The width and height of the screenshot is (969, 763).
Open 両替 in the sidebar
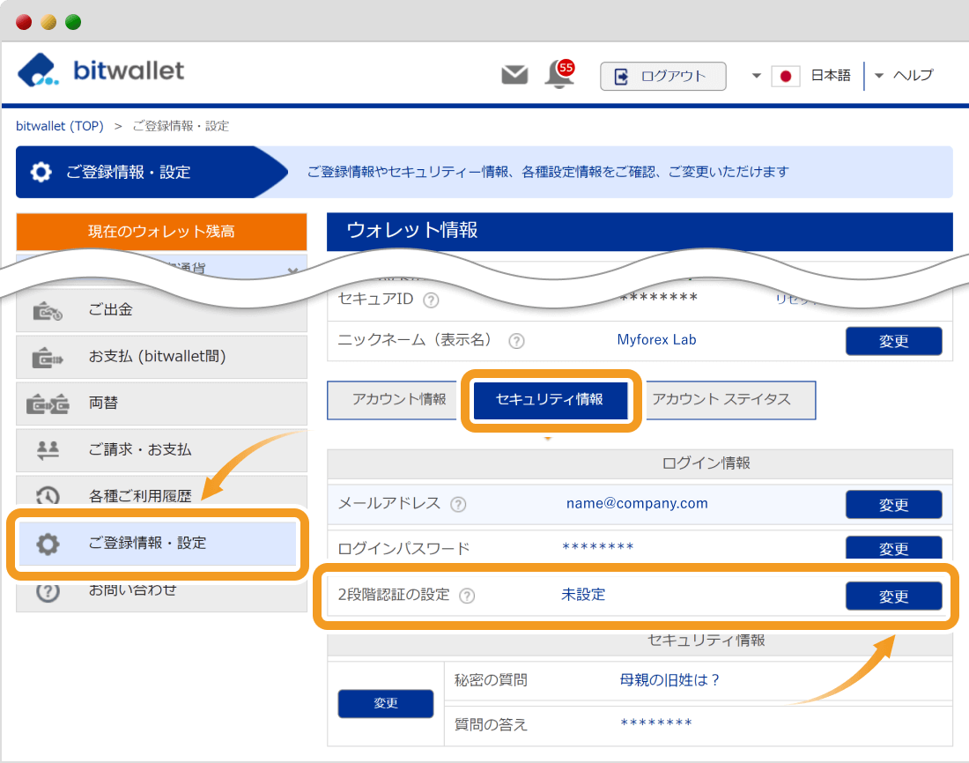coord(161,404)
